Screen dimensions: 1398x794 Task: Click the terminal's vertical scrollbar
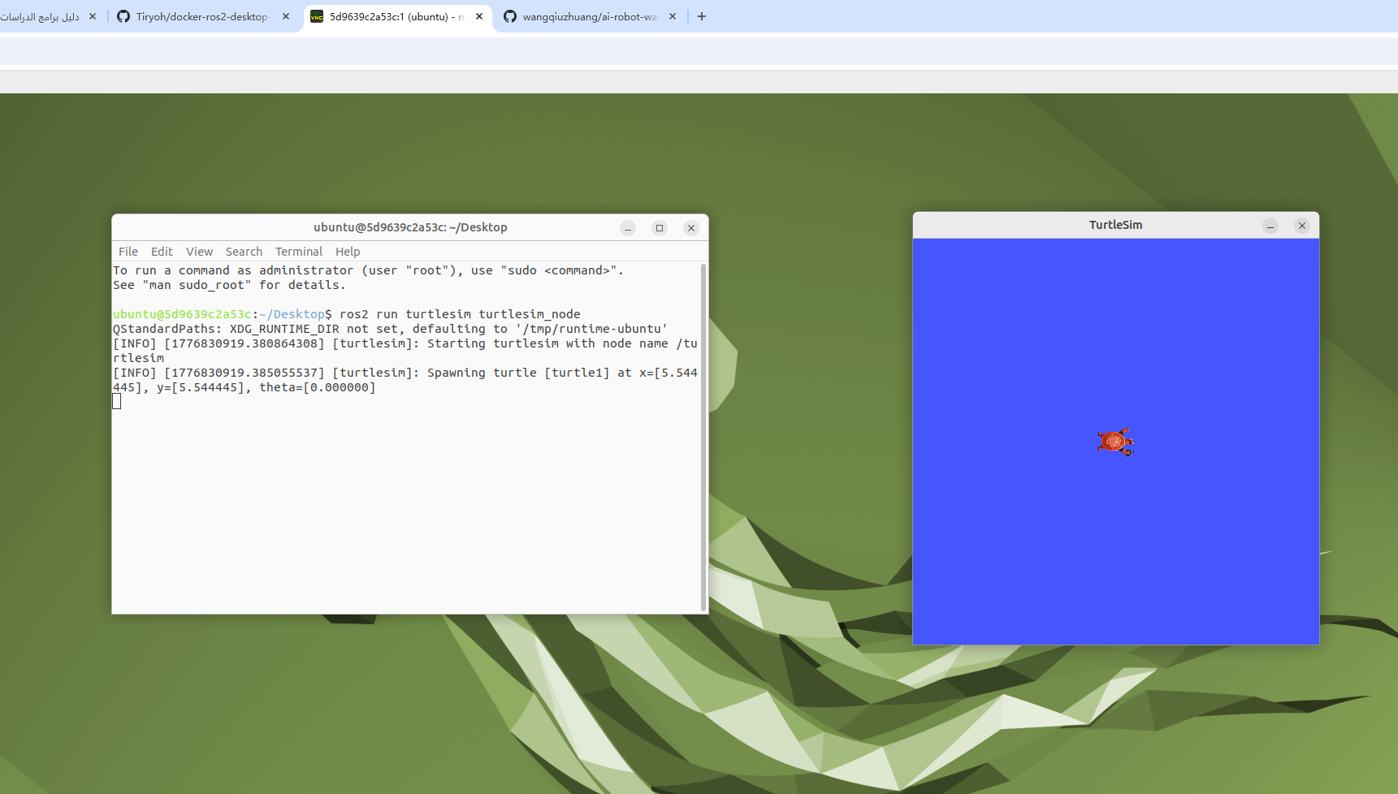pyautogui.click(x=703, y=437)
